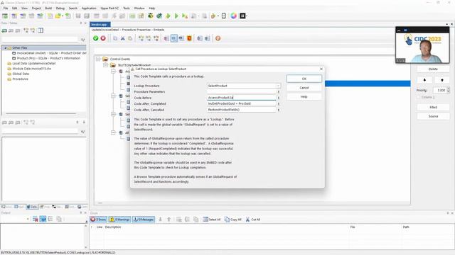
Task: Click the round orange icon ending embeds toolbar
Action: coord(218,38)
